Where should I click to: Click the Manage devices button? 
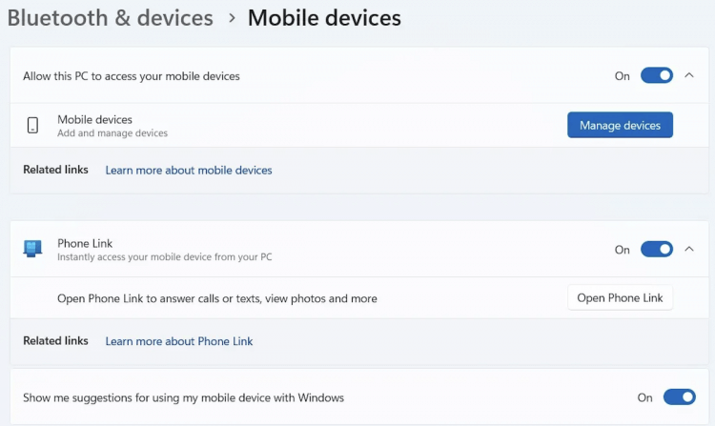click(620, 125)
